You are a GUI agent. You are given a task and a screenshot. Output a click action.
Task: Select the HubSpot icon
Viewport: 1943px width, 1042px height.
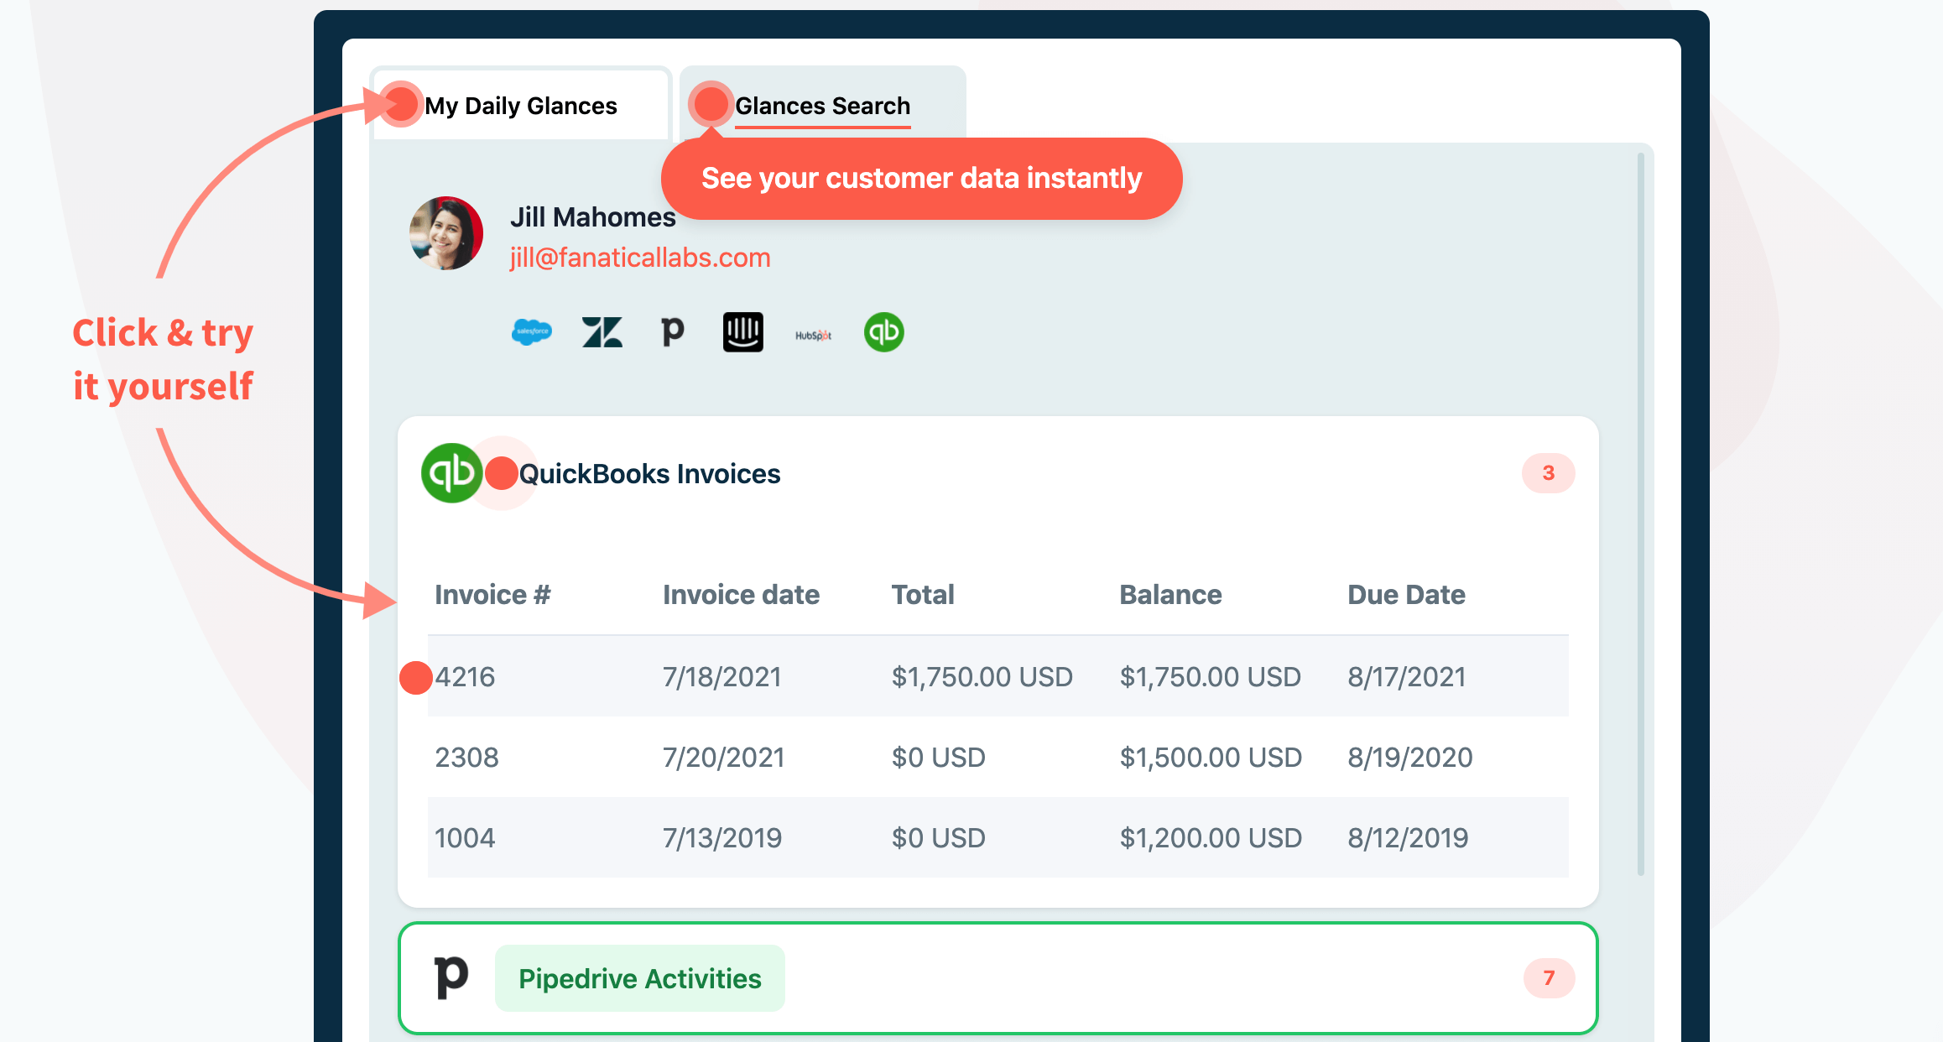tap(813, 335)
